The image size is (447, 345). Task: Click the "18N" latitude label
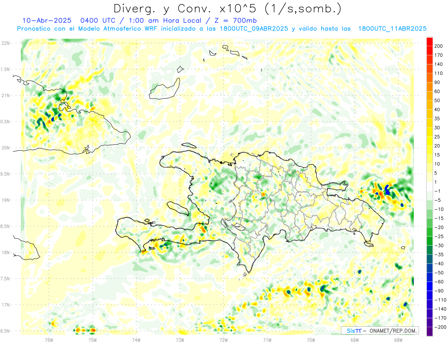(x=6, y=253)
